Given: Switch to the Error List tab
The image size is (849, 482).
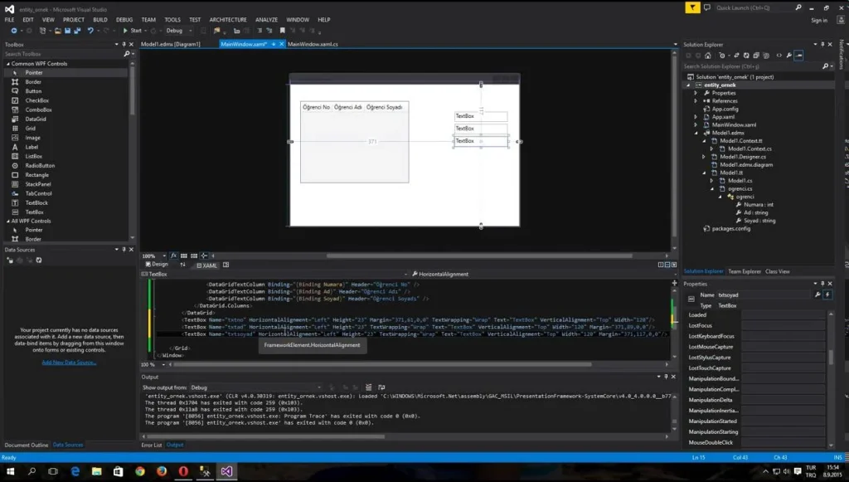Looking at the screenshot, I should pyautogui.click(x=152, y=445).
